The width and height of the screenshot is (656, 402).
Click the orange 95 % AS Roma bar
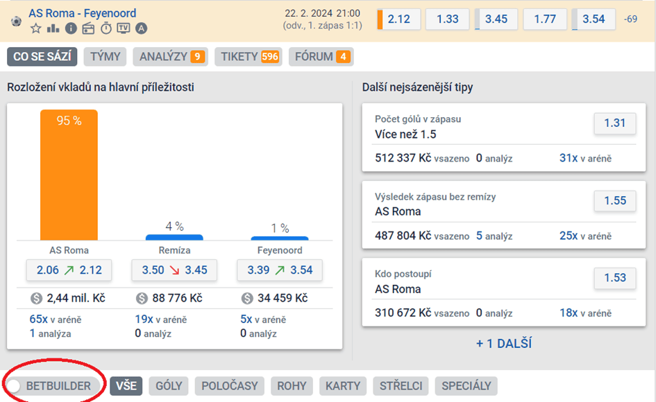tap(69, 175)
